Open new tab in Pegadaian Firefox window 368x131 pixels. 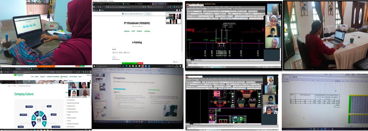46,69
